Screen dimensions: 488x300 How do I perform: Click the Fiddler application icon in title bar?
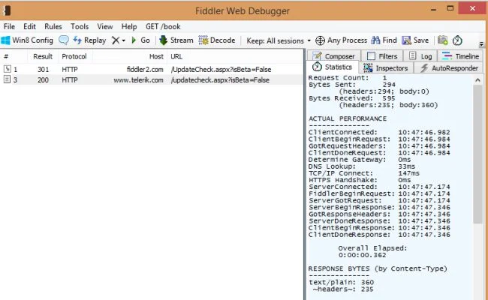[7, 10]
